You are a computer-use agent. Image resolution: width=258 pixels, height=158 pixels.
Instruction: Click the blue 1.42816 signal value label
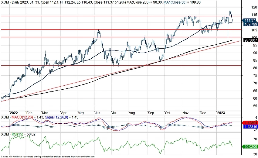tap(251, 126)
